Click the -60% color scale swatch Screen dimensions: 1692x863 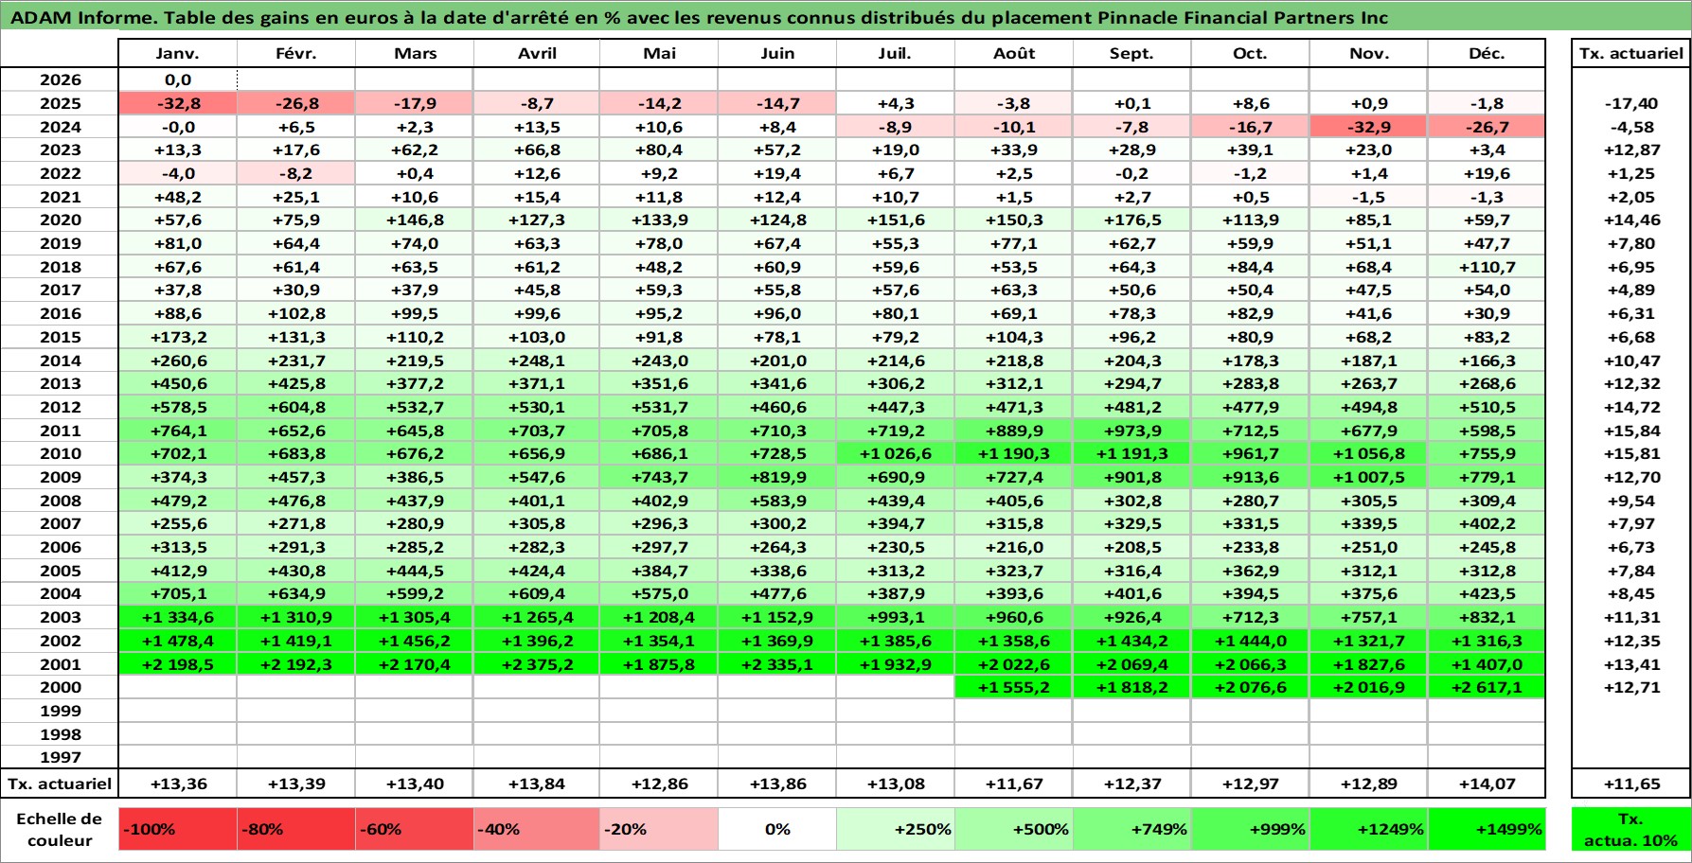click(415, 829)
